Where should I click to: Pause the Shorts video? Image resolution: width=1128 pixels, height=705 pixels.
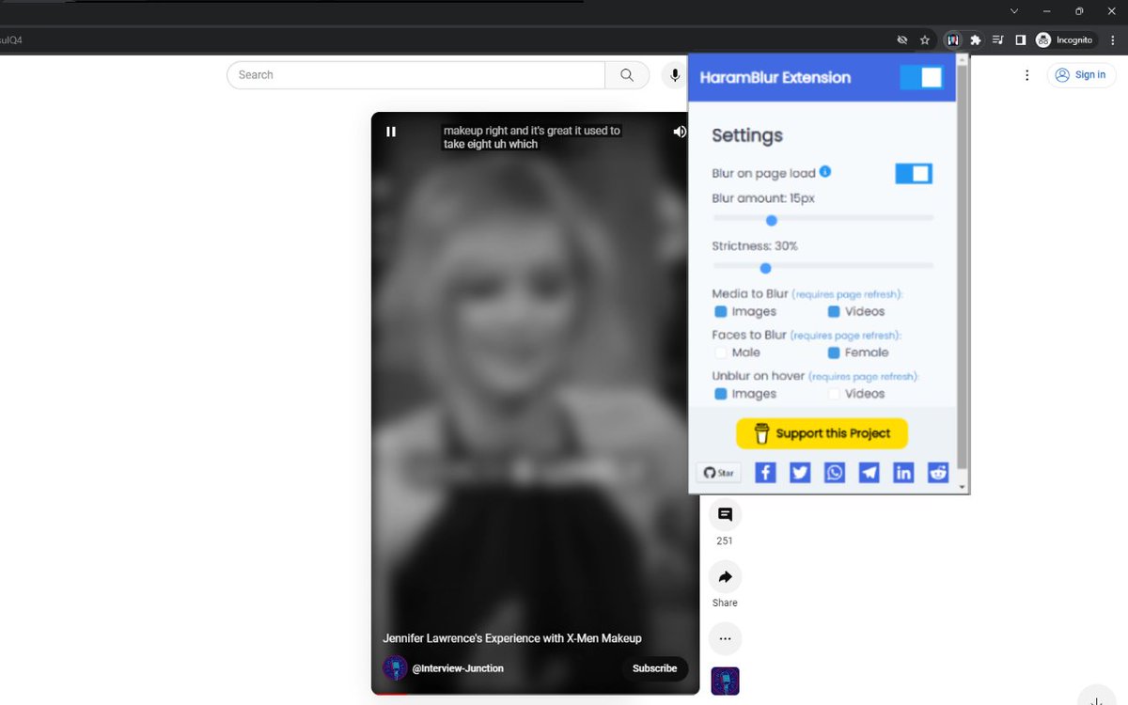point(391,132)
